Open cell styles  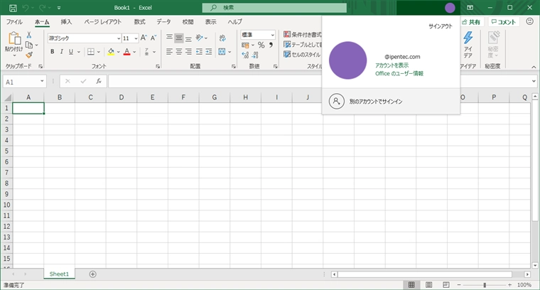pyautogui.click(x=302, y=55)
